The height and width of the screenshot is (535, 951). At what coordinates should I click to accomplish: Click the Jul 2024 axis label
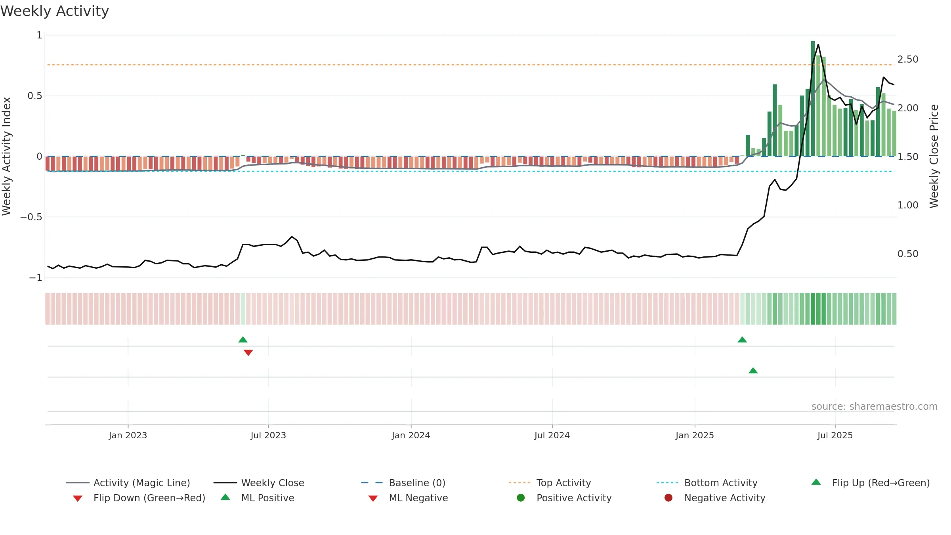coord(552,435)
